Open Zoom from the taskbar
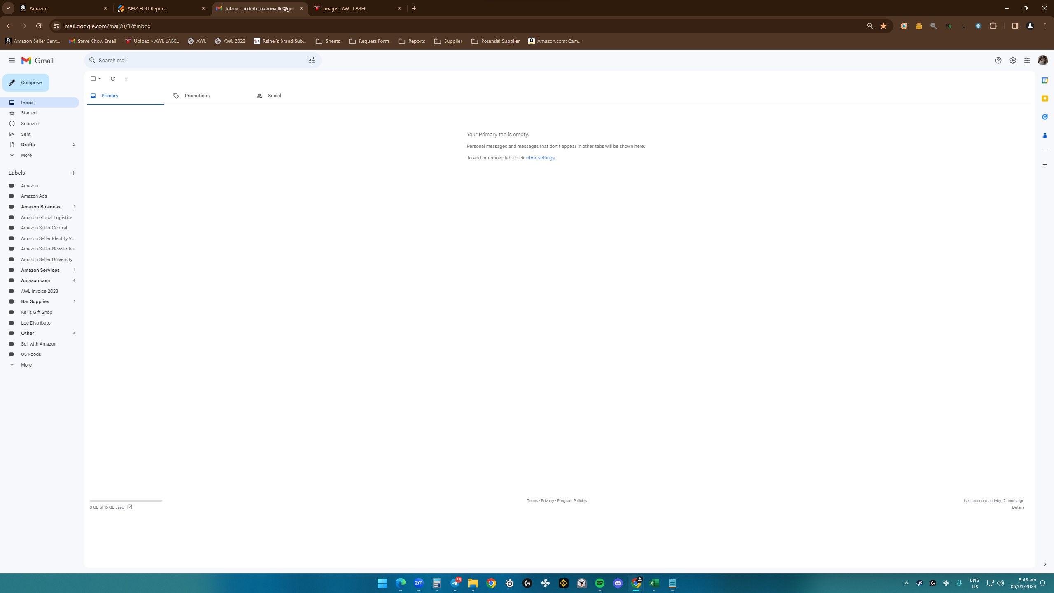1054x593 pixels. (x=419, y=583)
